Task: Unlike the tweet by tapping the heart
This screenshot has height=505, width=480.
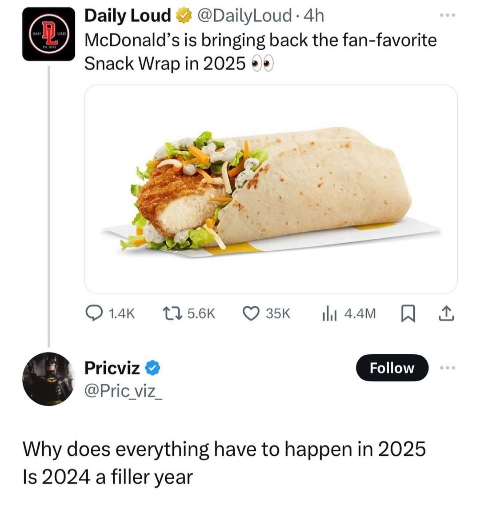Action: coord(252,314)
